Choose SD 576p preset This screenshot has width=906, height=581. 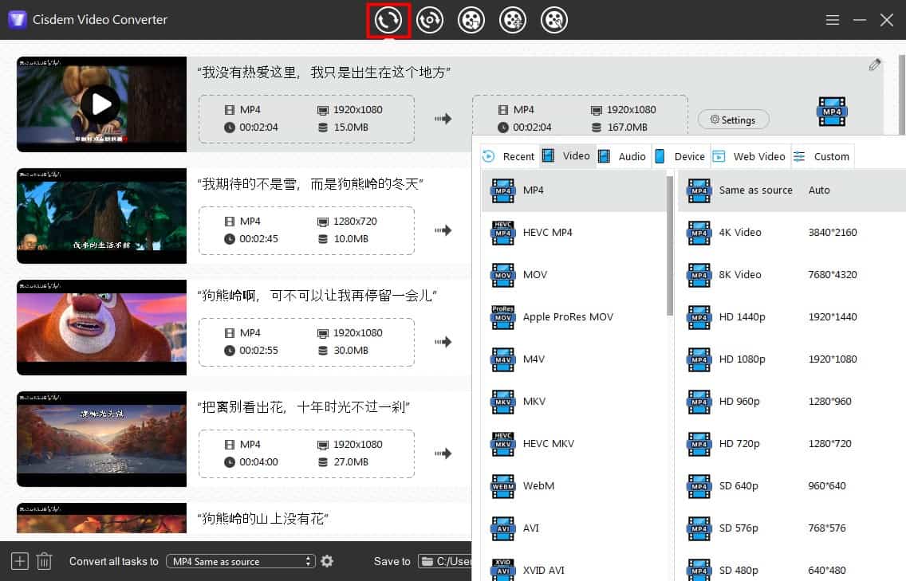(792, 528)
